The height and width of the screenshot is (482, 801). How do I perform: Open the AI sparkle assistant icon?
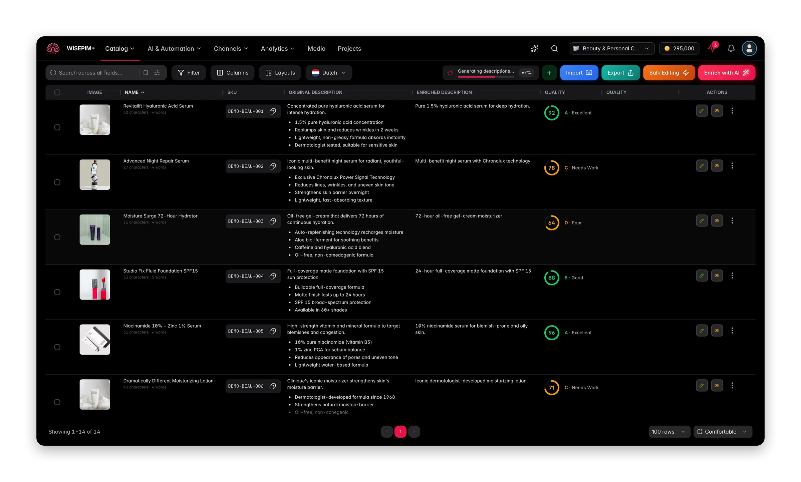pyautogui.click(x=535, y=48)
